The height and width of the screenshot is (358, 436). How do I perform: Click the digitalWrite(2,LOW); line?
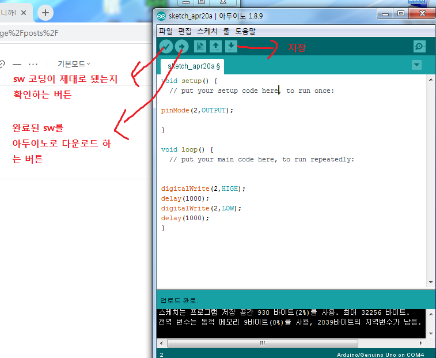[x=201, y=208]
